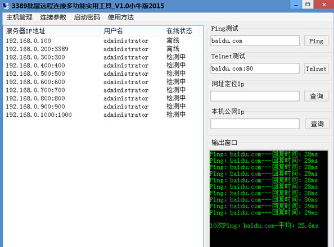The image size is (334, 247).
Task: Minimize the application window
Action: point(296,4)
